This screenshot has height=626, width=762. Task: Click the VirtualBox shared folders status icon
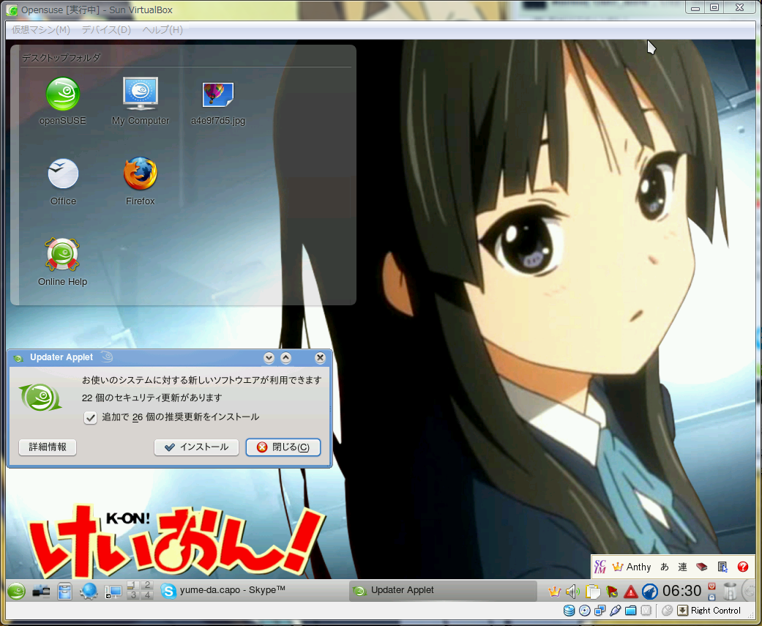631,611
